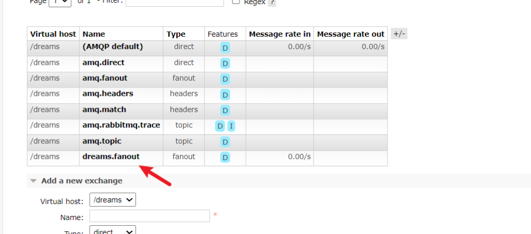Viewport: 531px width, 234px height.
Task: Open the Page number dropdown
Action: coord(60,3)
